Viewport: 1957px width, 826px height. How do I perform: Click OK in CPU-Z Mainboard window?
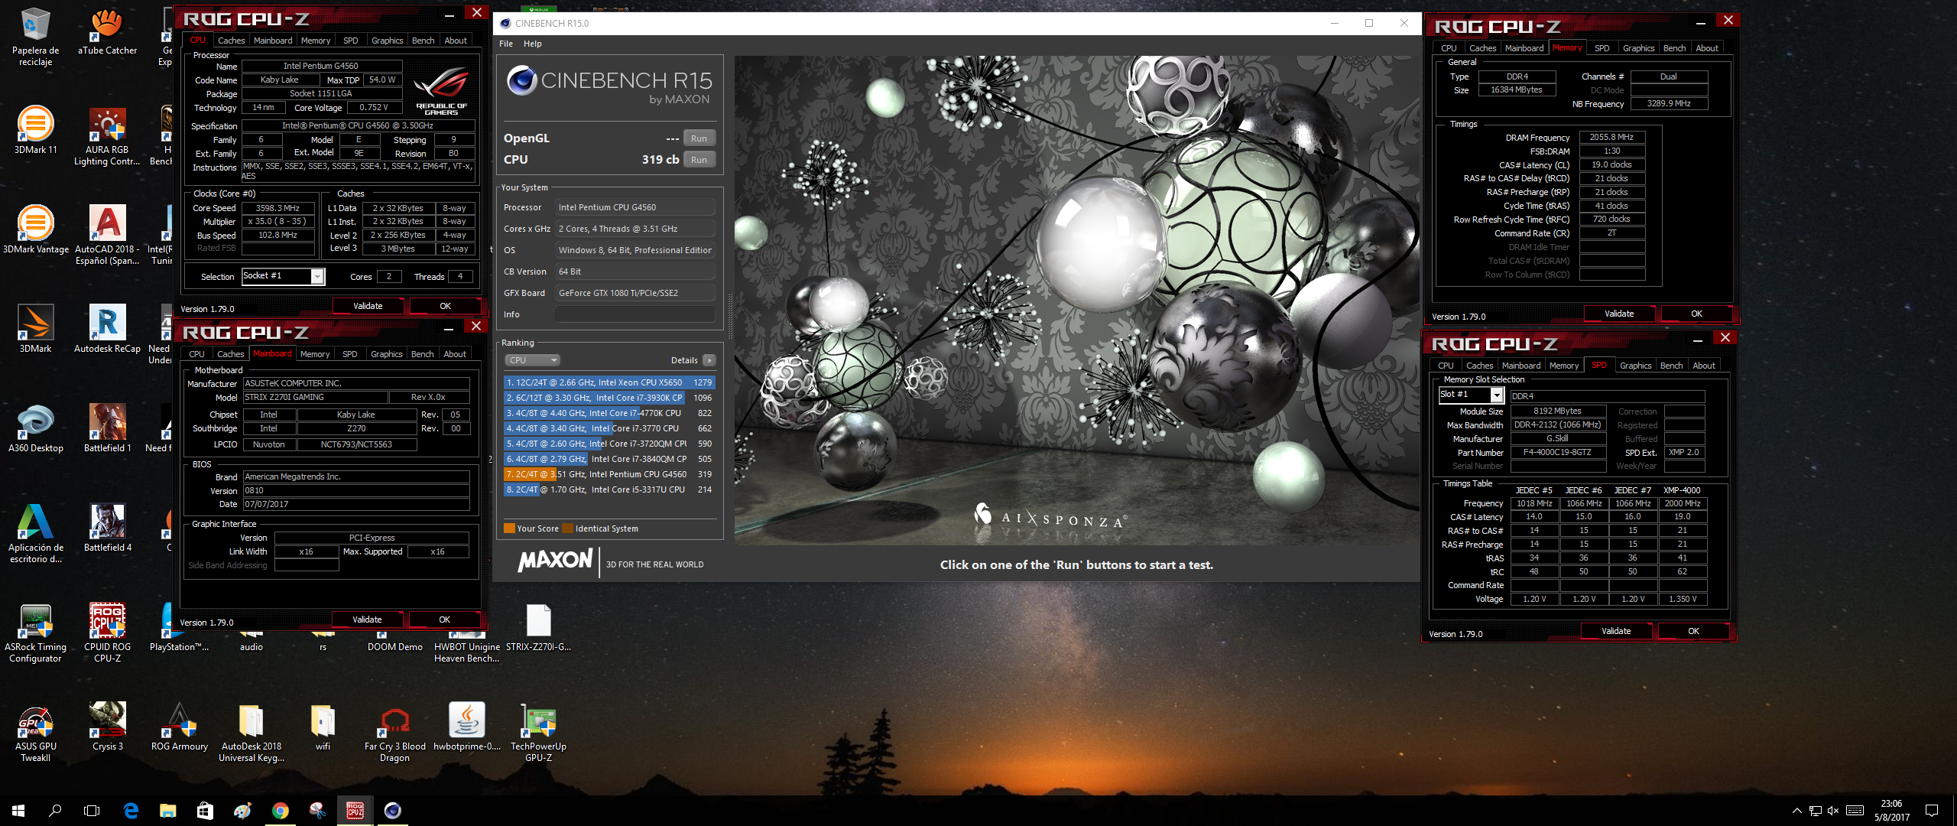444,619
